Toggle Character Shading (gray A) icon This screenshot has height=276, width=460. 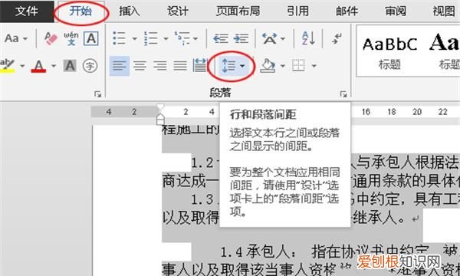tap(70, 66)
